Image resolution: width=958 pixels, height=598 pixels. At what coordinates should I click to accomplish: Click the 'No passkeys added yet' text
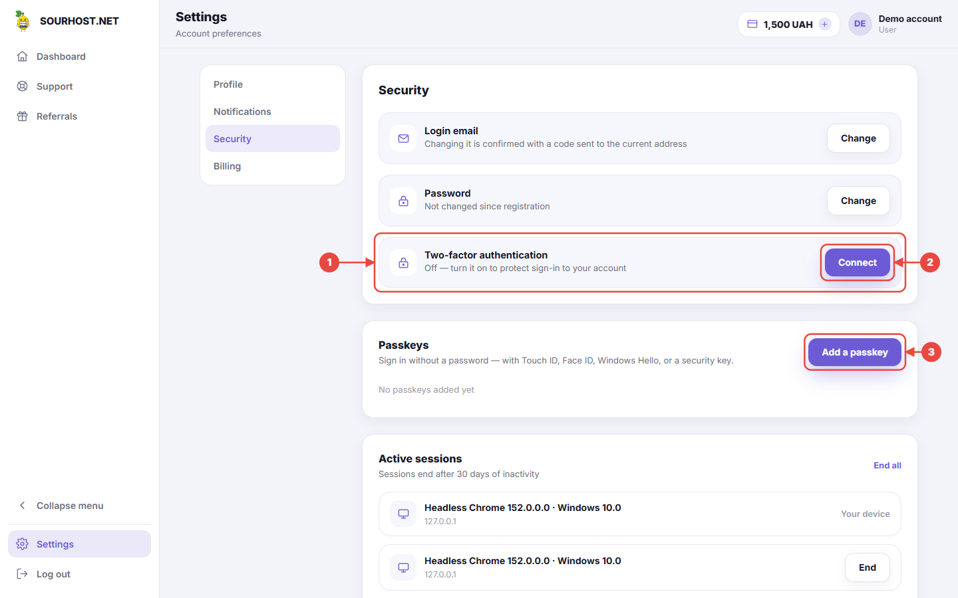pos(426,389)
